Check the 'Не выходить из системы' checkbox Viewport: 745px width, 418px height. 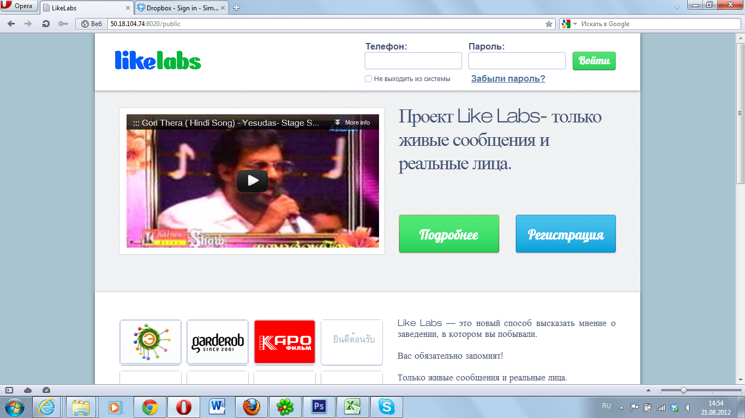pyautogui.click(x=369, y=79)
